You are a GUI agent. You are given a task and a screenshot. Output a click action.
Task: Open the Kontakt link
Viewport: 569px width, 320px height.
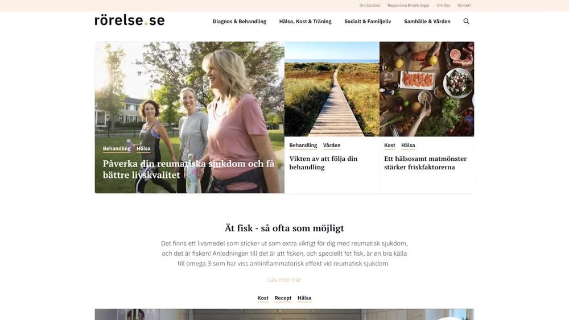click(464, 6)
